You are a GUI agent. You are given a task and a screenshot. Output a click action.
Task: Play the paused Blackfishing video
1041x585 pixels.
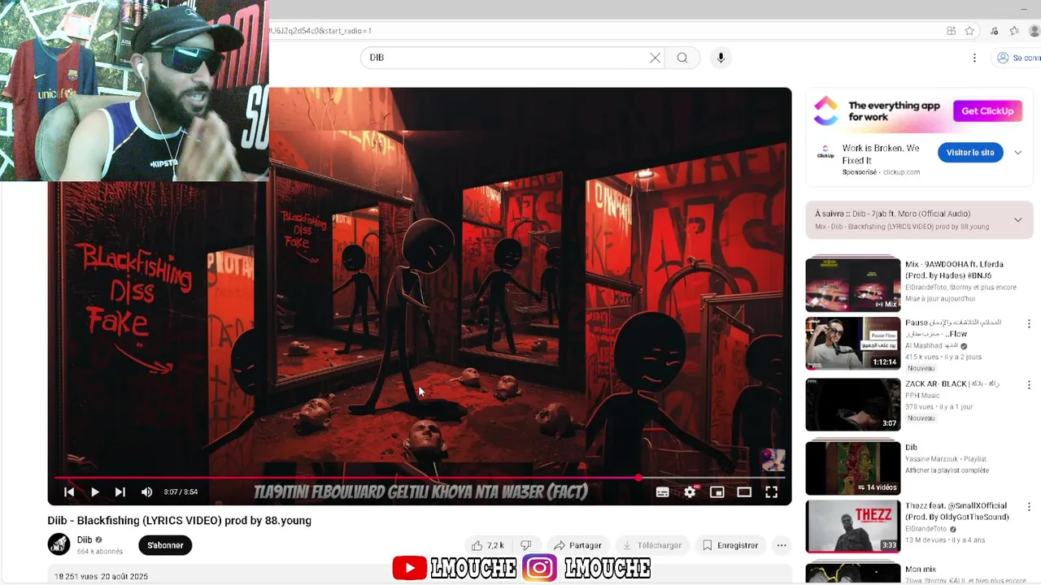point(94,492)
